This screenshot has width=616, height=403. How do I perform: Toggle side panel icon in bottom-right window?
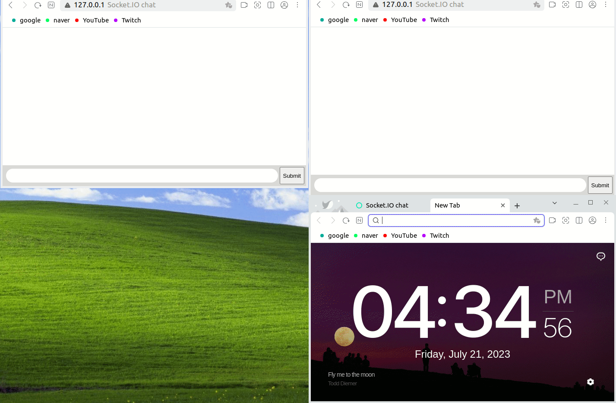(x=579, y=220)
